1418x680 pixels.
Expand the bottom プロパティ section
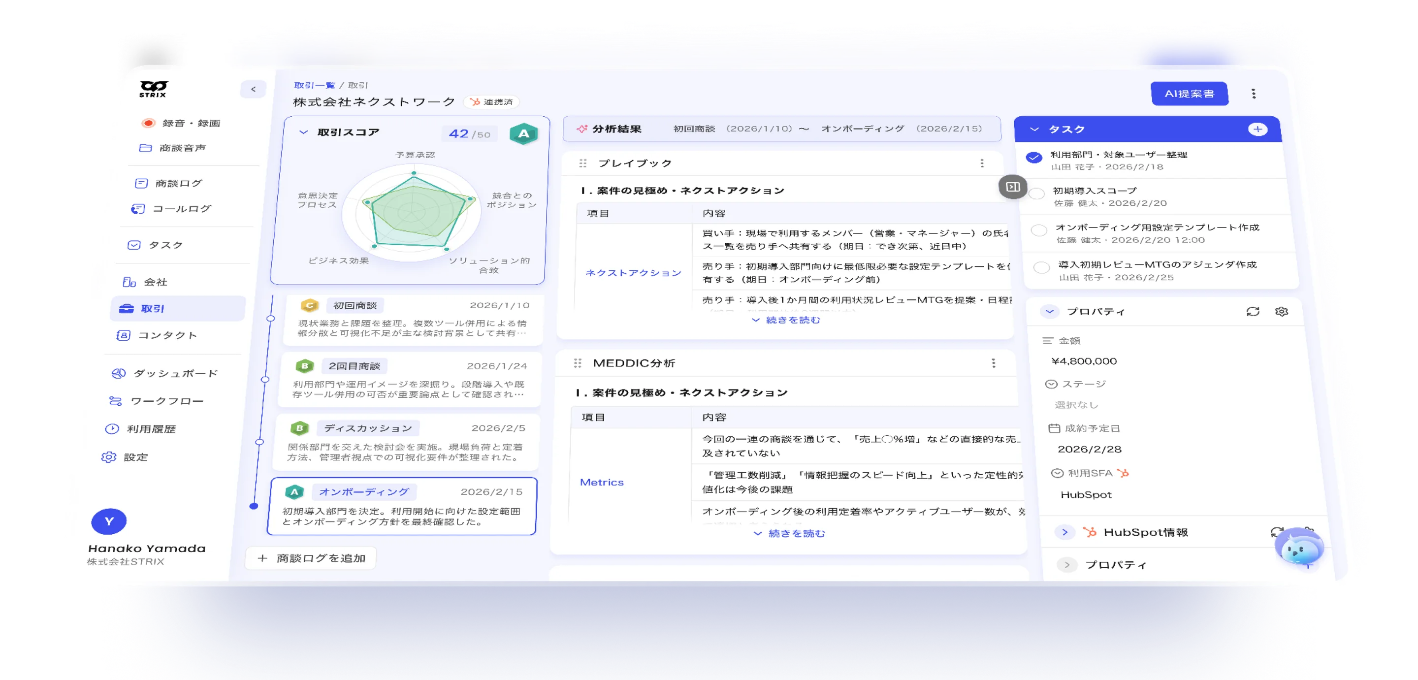click(x=1067, y=564)
